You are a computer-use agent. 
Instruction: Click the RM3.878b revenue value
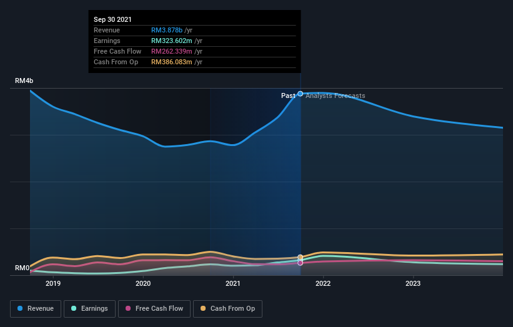point(167,30)
